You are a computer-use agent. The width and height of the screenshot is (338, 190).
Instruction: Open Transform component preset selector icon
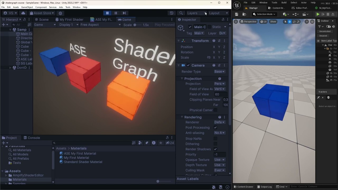(219, 41)
